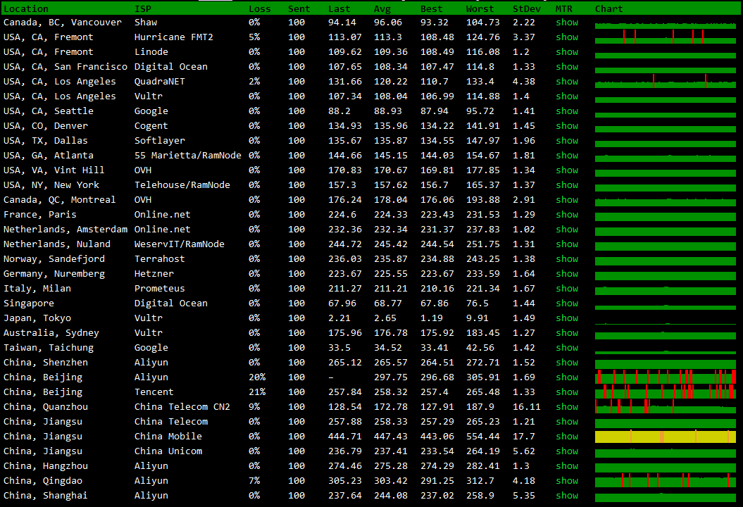
Task: Click the Last column header
Action: coord(339,9)
